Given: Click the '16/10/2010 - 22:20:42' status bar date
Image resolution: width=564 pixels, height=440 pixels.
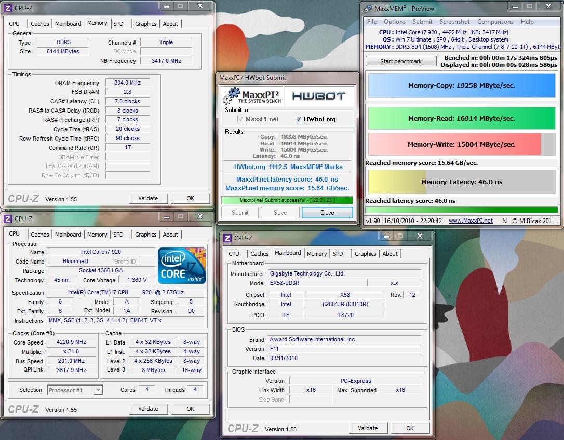Looking at the screenshot, I should pos(412,221).
